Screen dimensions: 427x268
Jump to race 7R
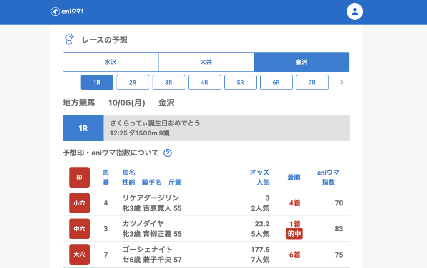tap(312, 83)
